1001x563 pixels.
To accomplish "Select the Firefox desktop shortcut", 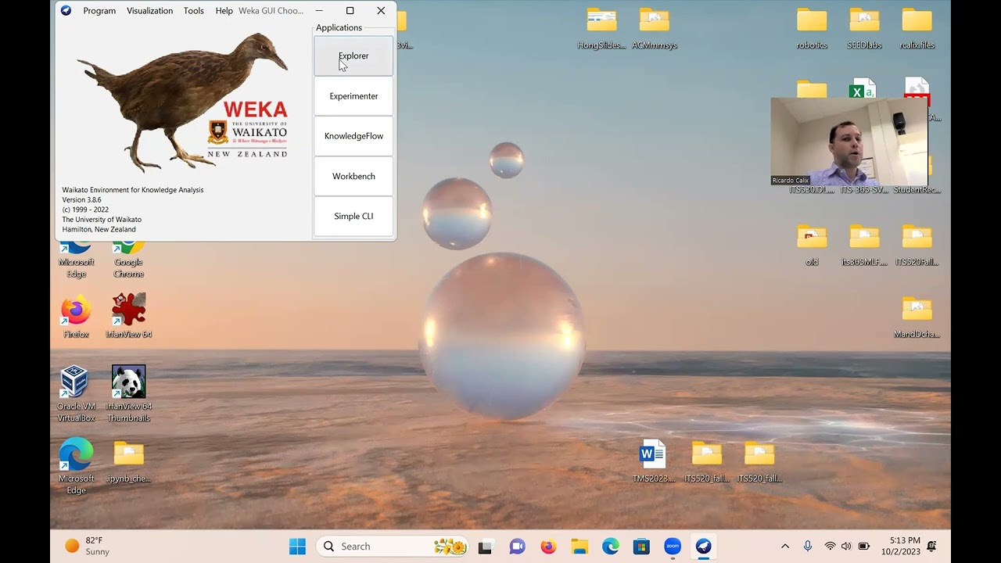I will tap(77, 317).
